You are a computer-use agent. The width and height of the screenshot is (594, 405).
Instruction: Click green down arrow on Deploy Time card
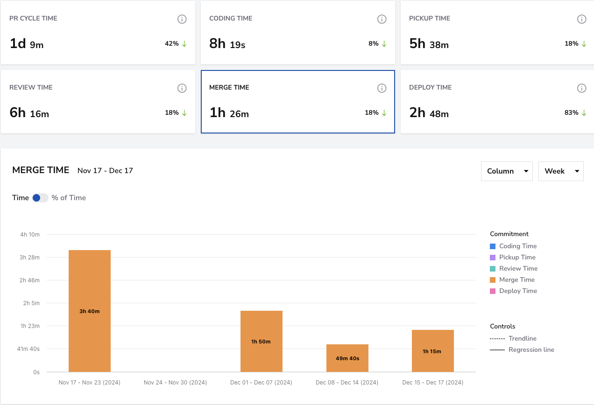[x=584, y=112]
